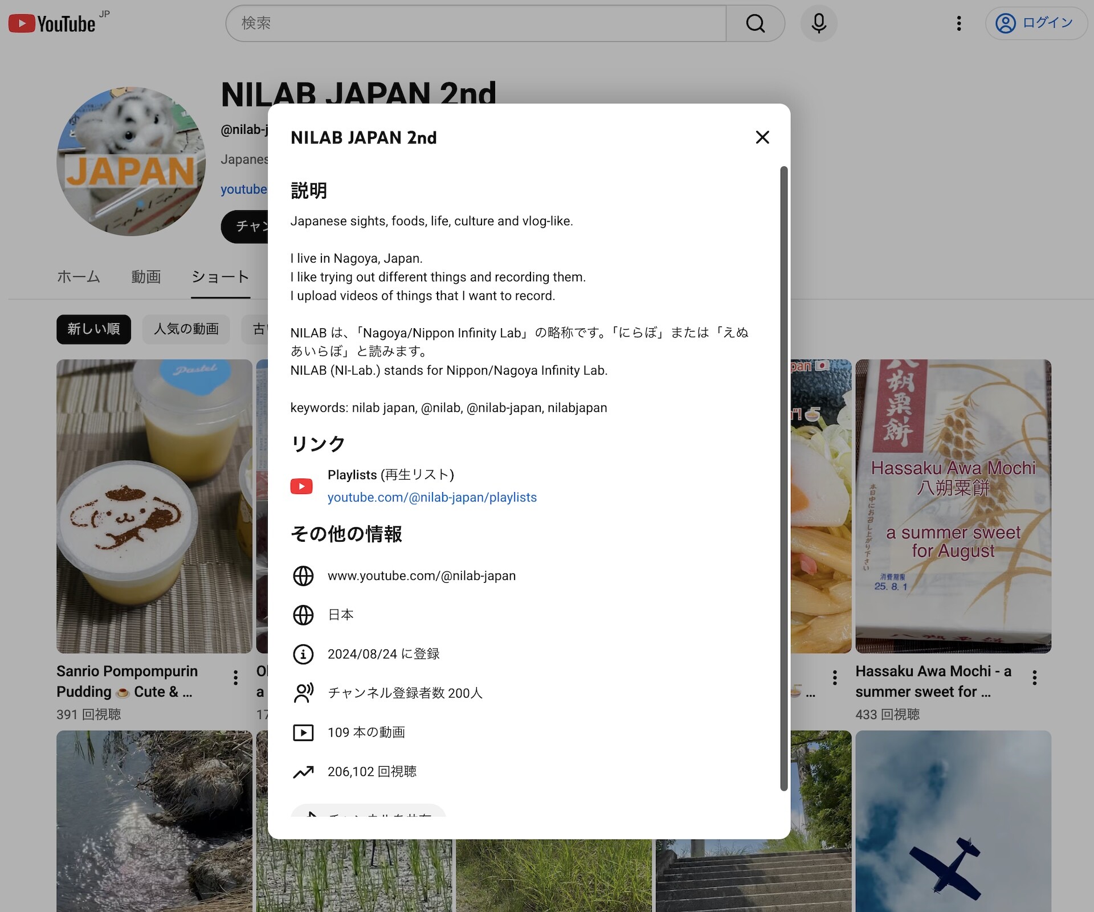Switch to the 動画 tab
1094x912 pixels.
146,277
